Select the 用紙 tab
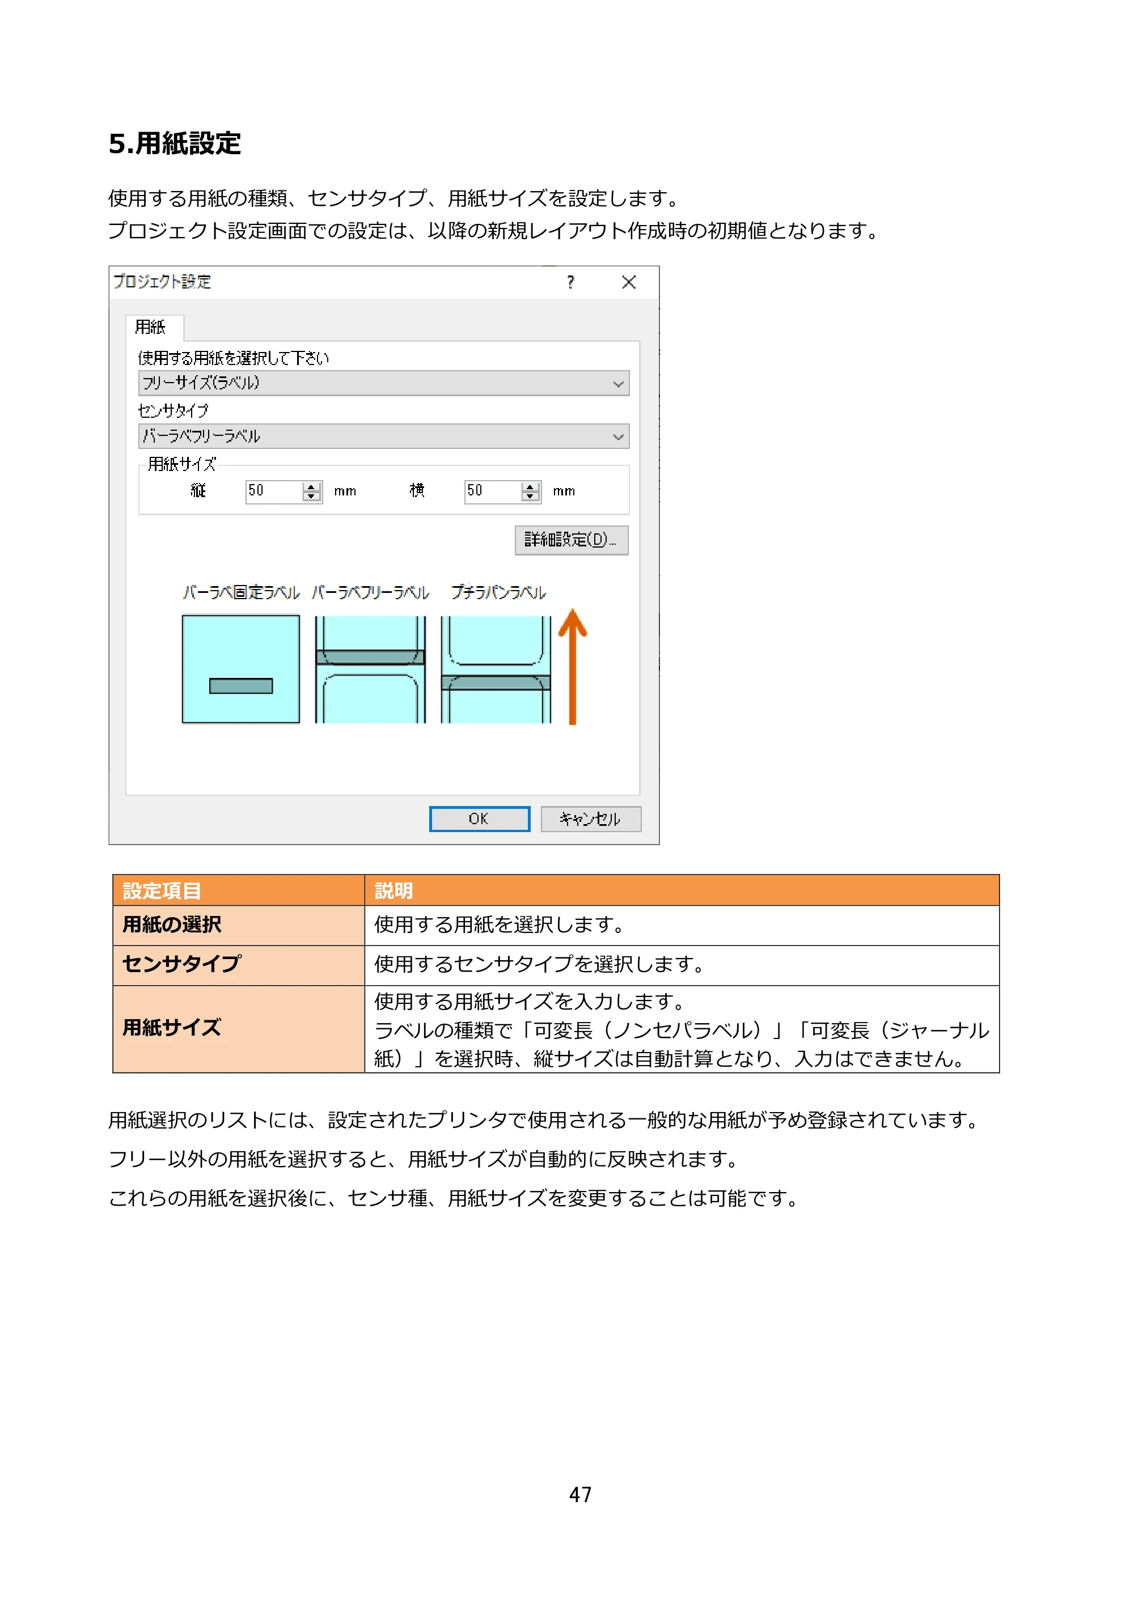This screenshot has height=1603, width=1134. (154, 328)
